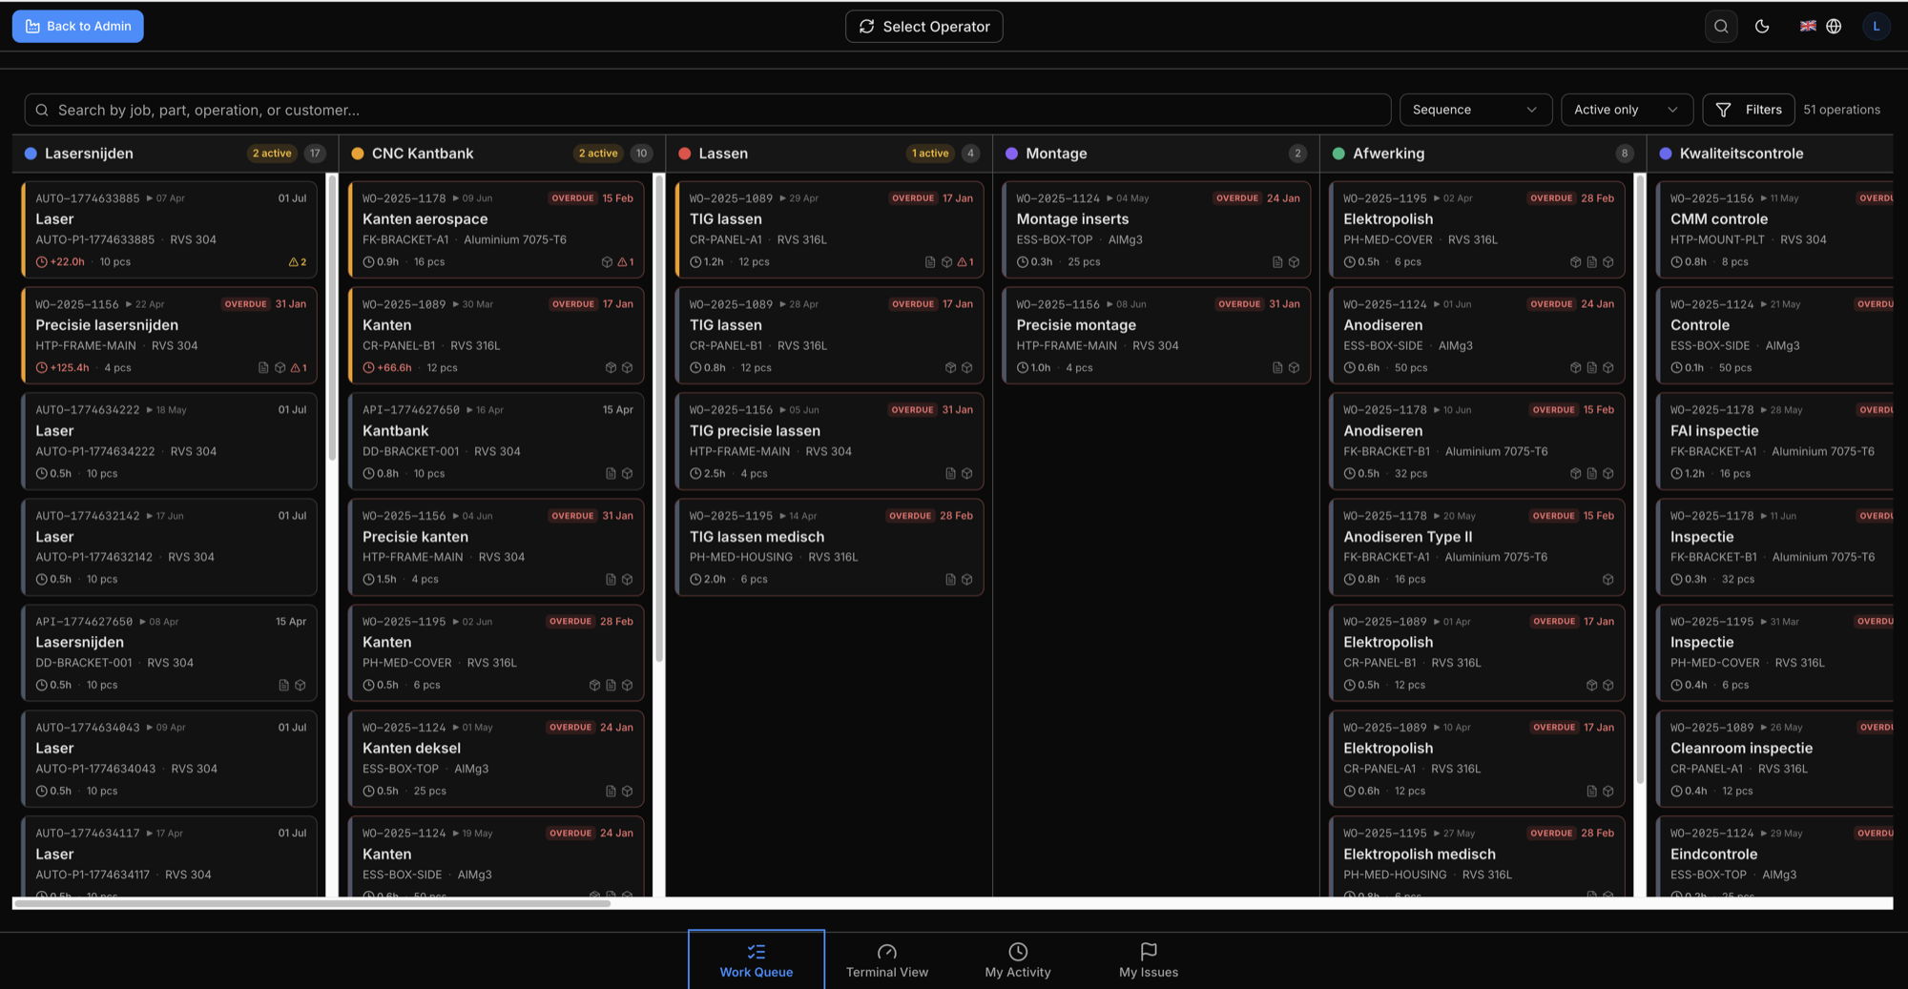Open FAI inspectie operation card

1774,442
